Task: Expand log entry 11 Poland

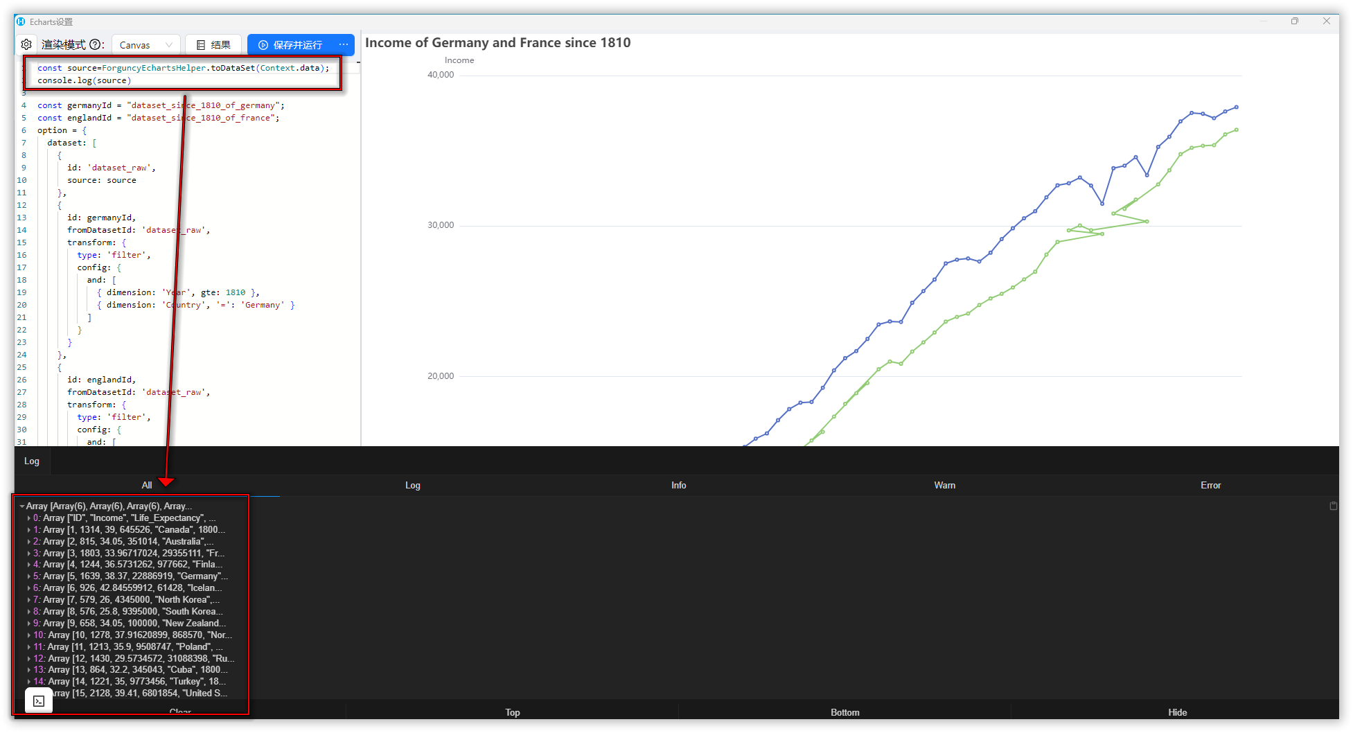Action: 29,647
